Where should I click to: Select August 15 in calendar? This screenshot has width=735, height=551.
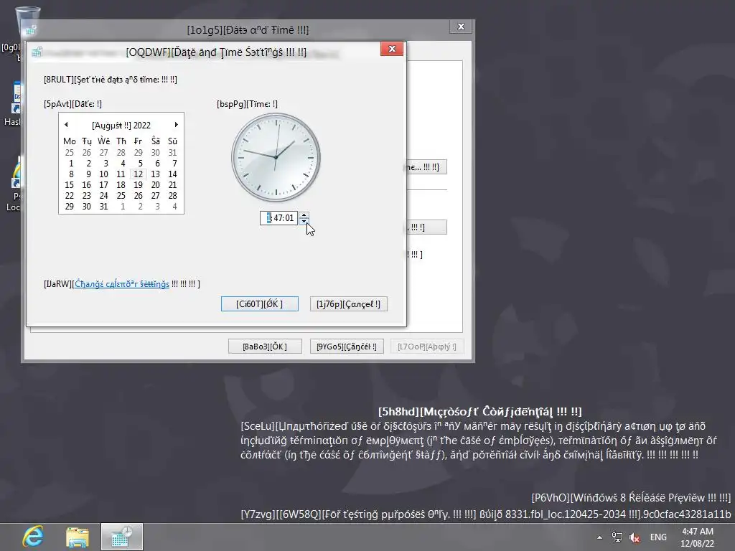70,185
